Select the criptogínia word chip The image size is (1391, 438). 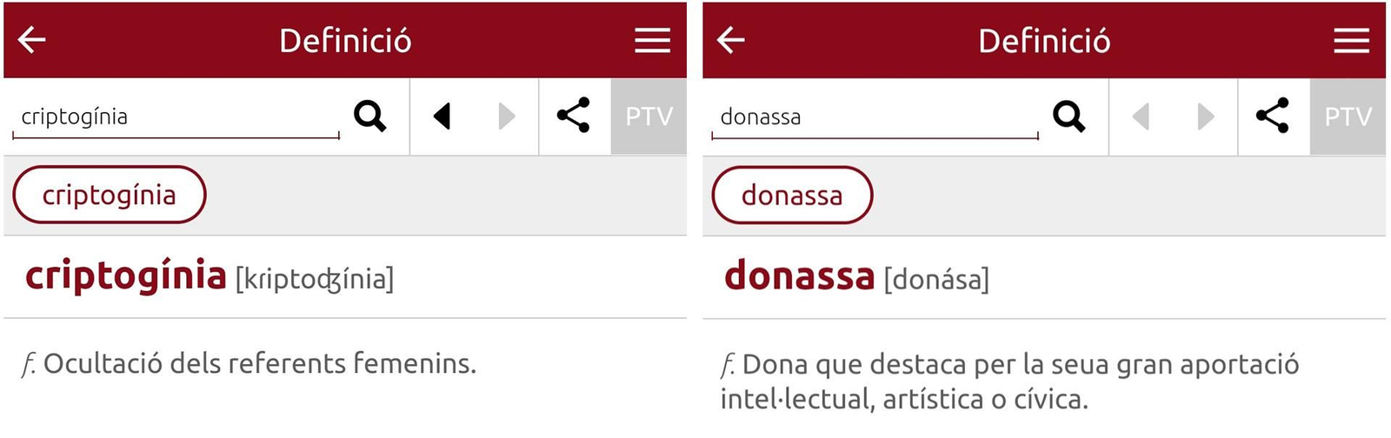[110, 195]
